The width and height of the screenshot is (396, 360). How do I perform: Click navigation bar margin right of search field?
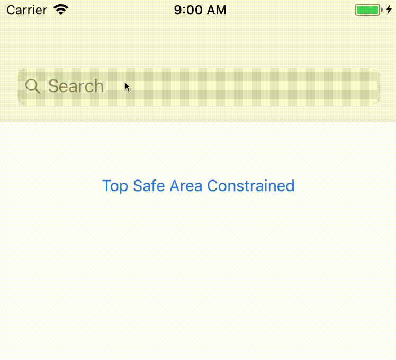(x=388, y=86)
